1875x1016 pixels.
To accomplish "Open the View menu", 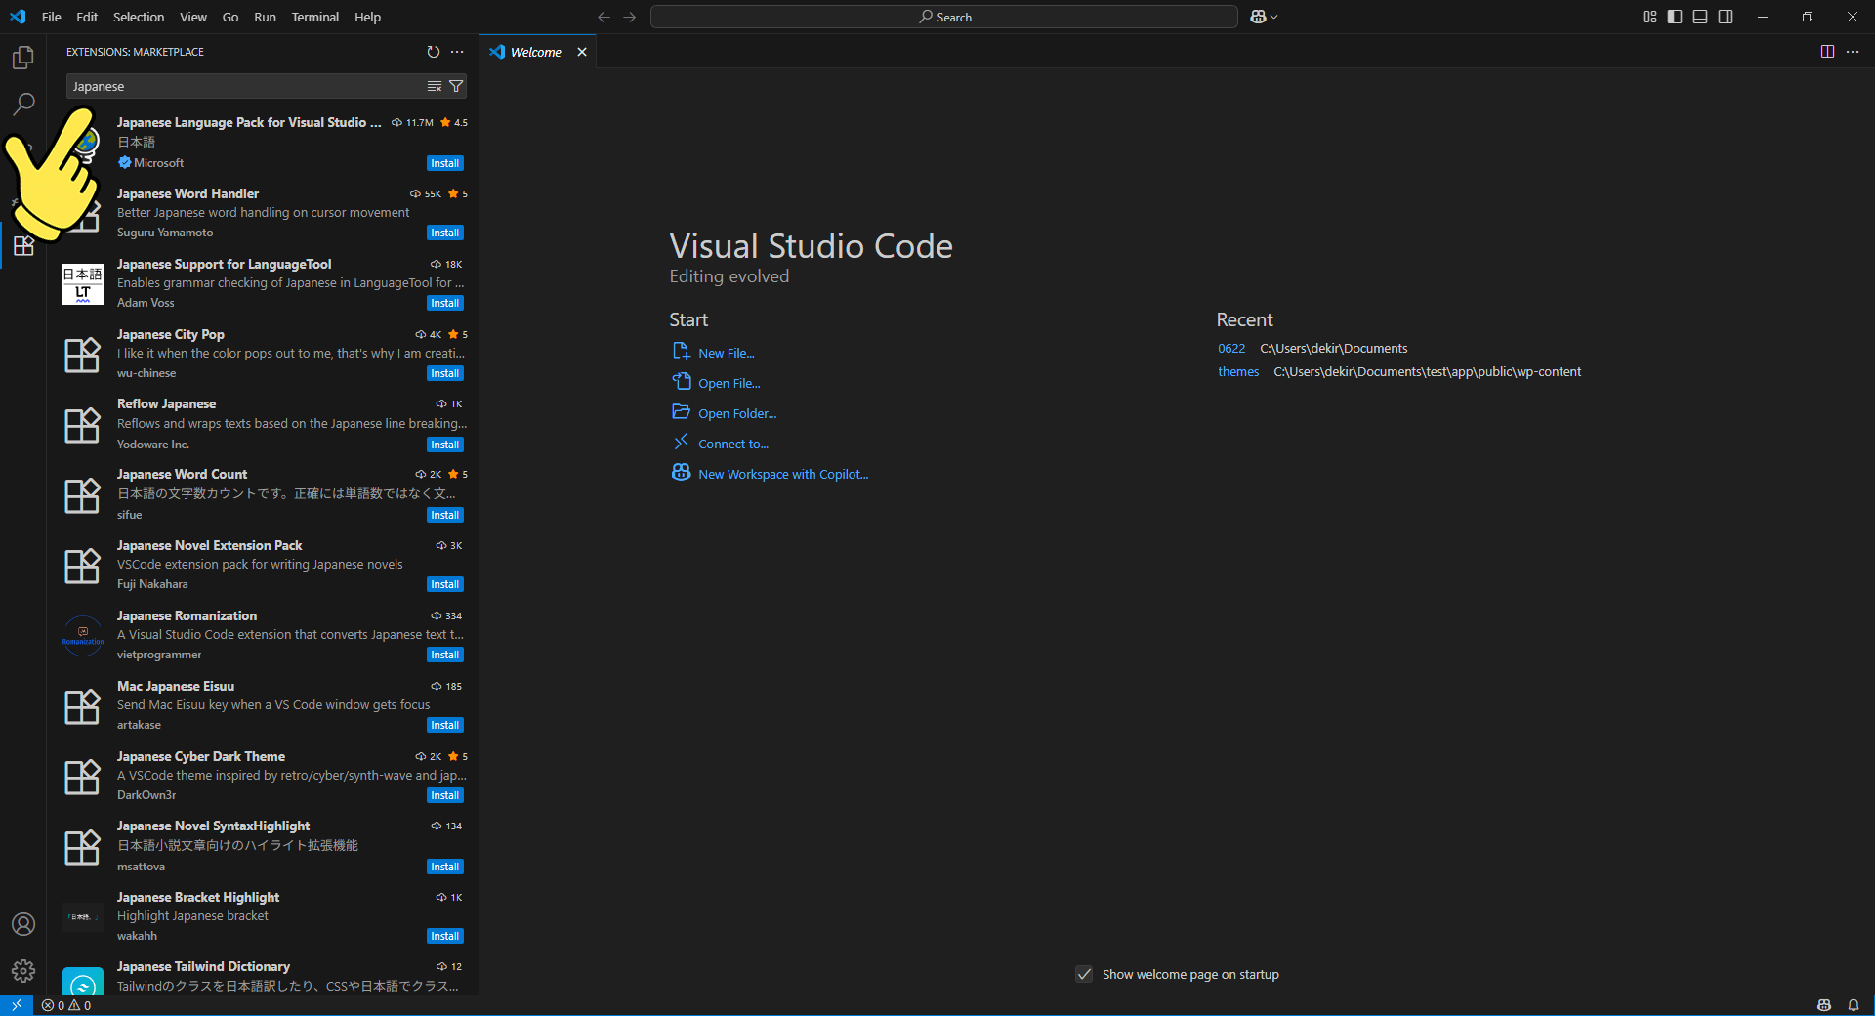I will [193, 17].
